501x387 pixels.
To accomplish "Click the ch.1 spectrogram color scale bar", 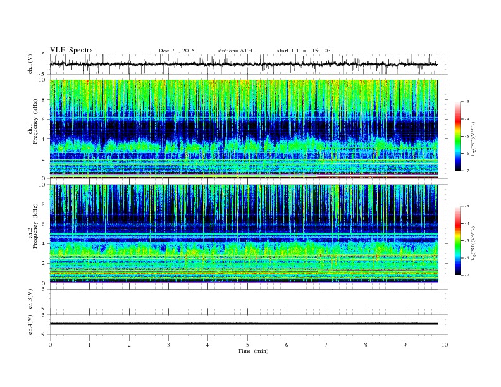I will (x=457, y=137).
